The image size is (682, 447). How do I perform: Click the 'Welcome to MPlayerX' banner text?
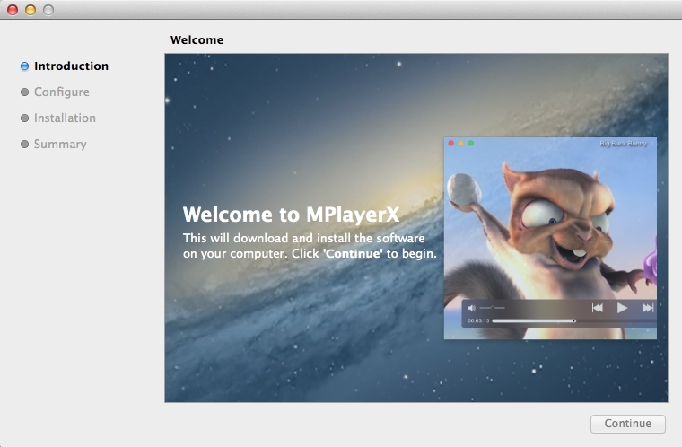click(291, 215)
